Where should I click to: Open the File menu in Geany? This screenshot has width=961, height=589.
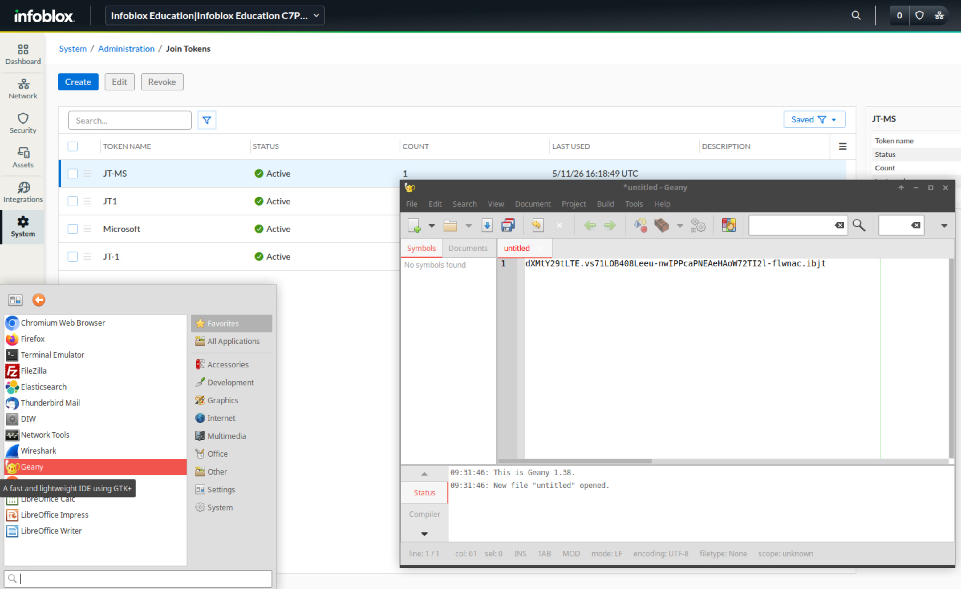click(x=412, y=204)
